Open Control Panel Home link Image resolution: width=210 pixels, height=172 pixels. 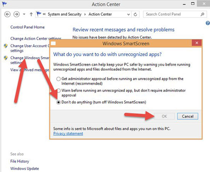(x=27, y=27)
